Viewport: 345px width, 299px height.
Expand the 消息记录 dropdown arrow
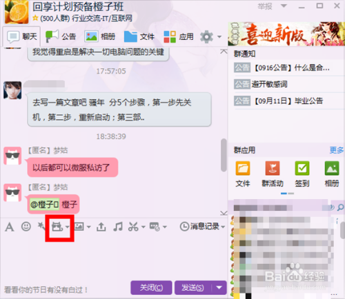223,227
